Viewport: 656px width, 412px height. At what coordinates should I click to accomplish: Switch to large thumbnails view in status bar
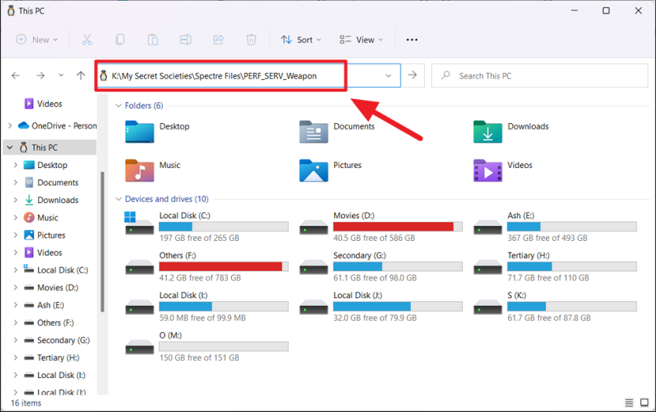tap(646, 403)
